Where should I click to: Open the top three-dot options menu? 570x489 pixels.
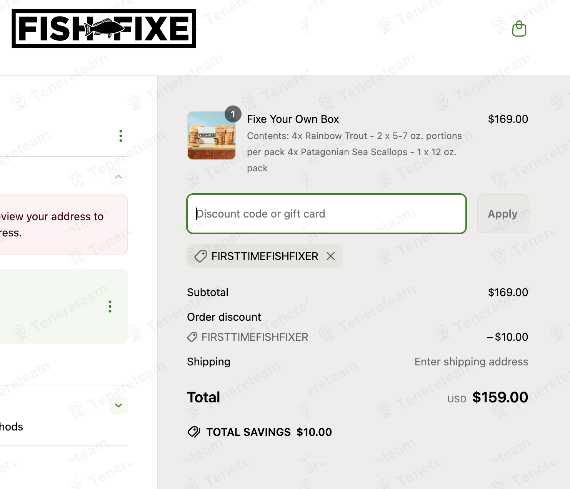pyautogui.click(x=121, y=136)
